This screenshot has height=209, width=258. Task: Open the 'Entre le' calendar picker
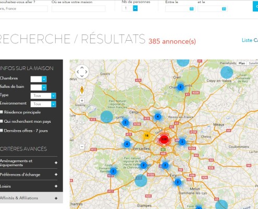click(191, 9)
